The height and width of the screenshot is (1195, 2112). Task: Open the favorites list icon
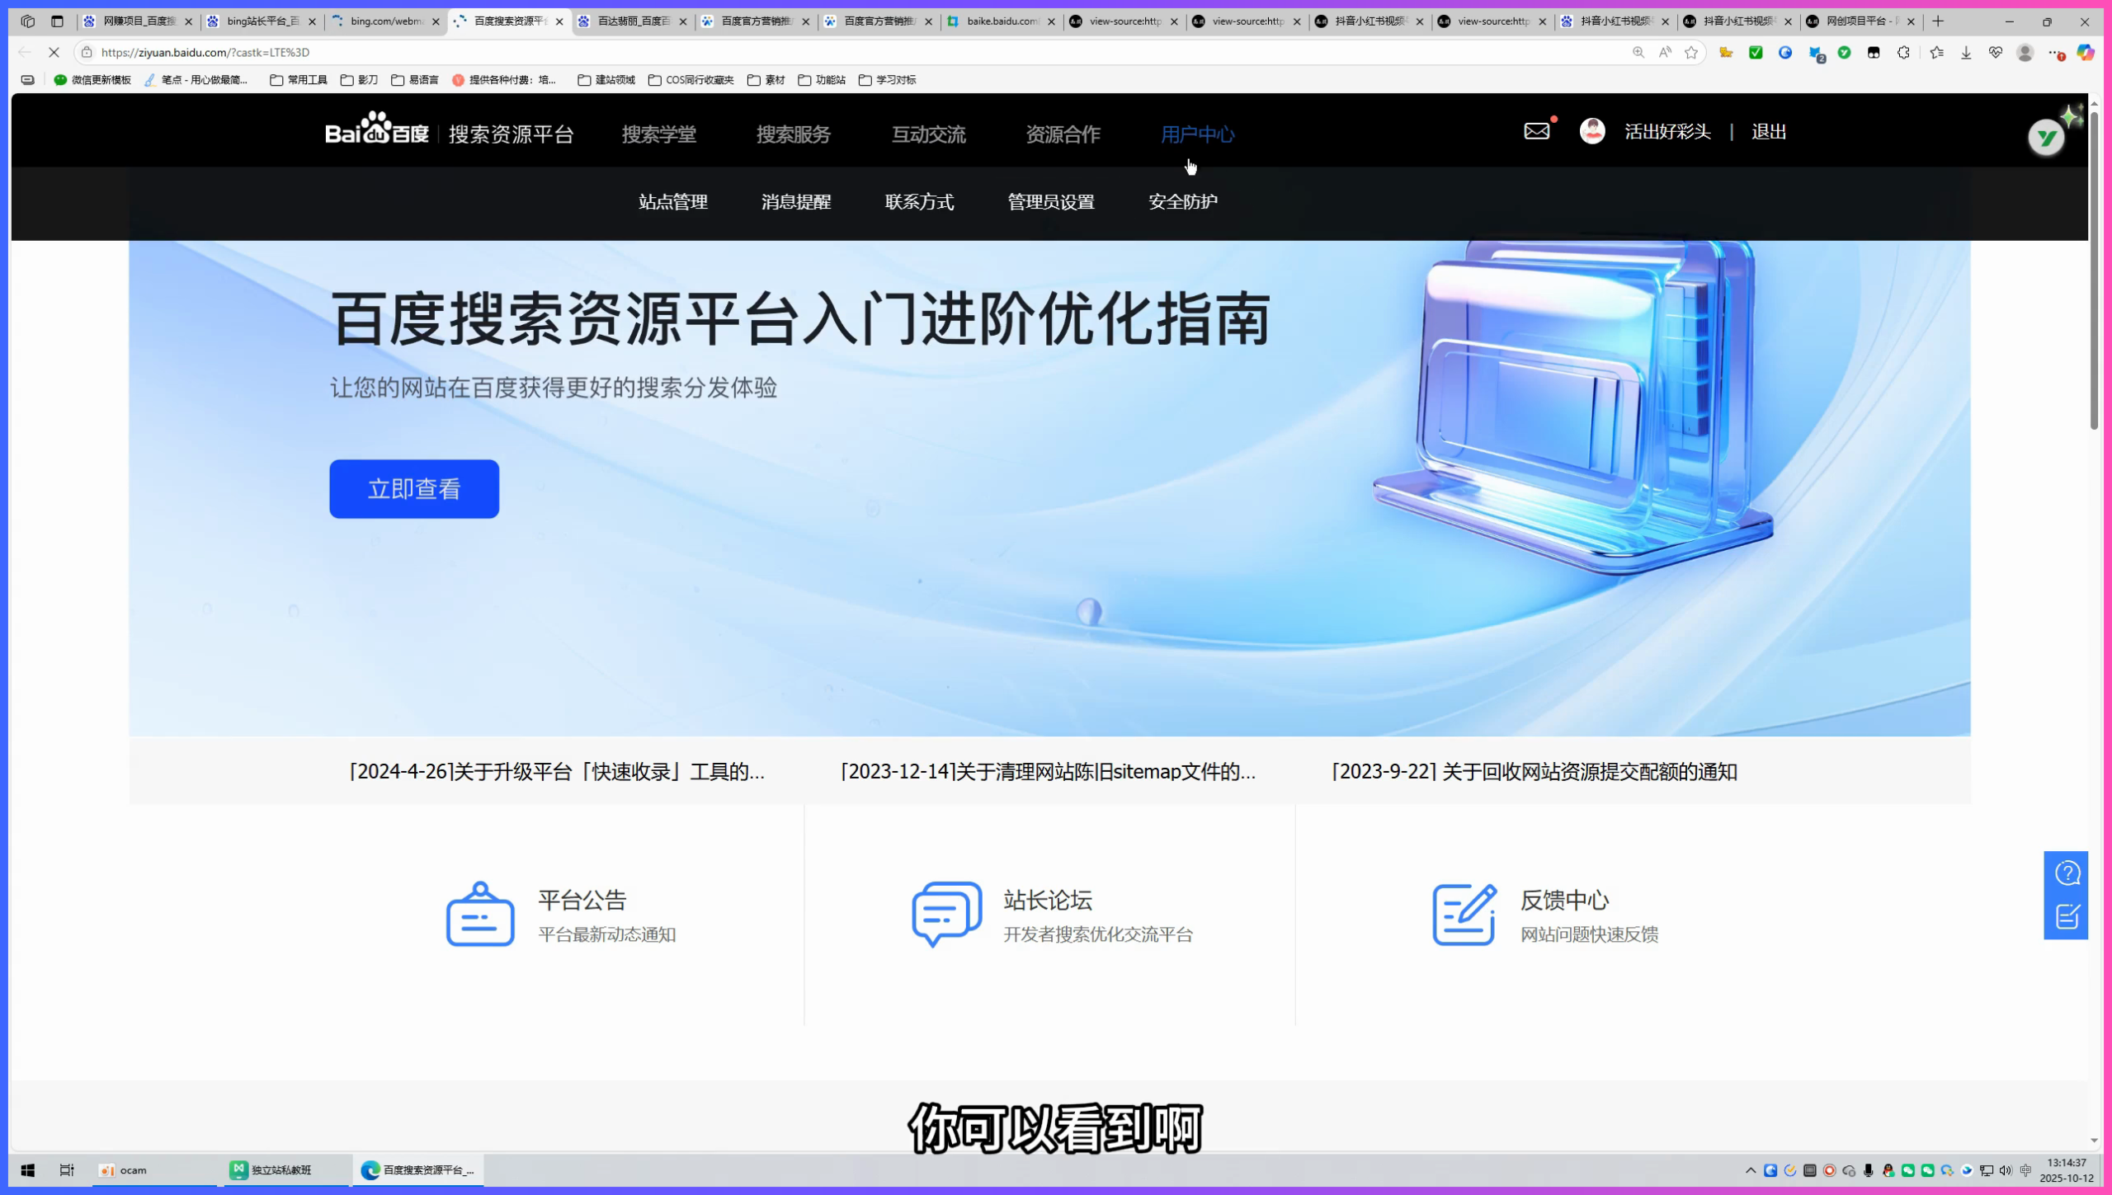pyautogui.click(x=1936, y=52)
